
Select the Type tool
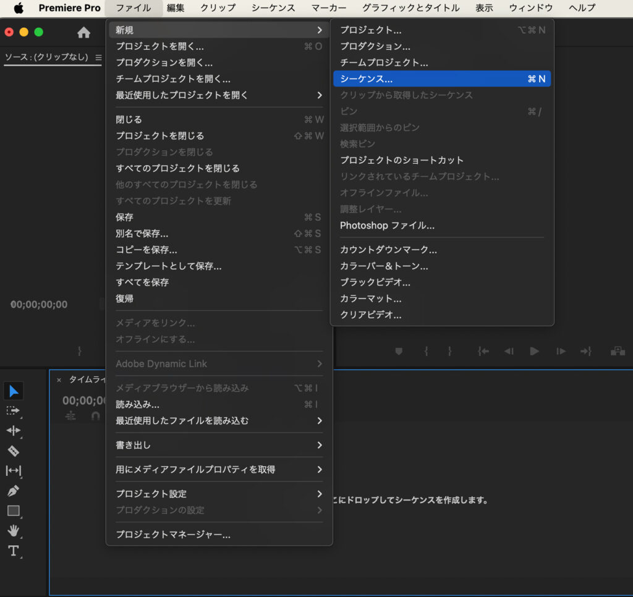14,551
